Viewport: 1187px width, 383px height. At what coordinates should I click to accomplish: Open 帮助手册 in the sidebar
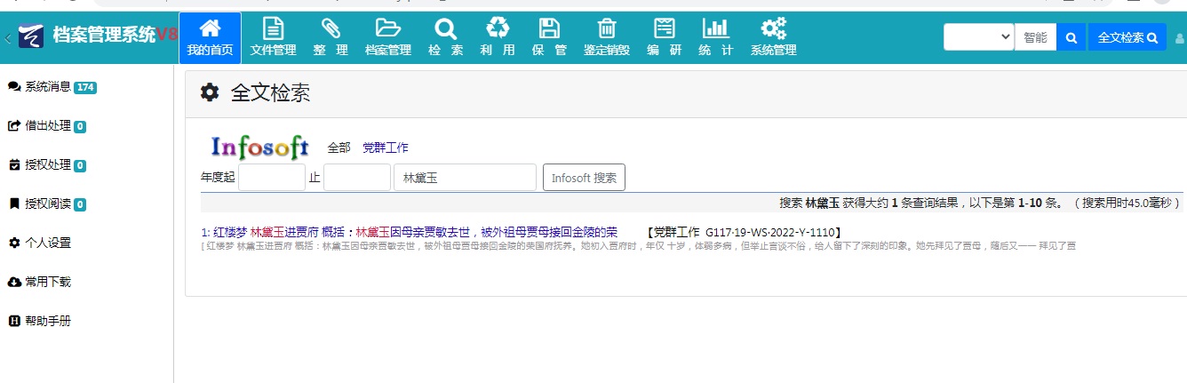39,321
